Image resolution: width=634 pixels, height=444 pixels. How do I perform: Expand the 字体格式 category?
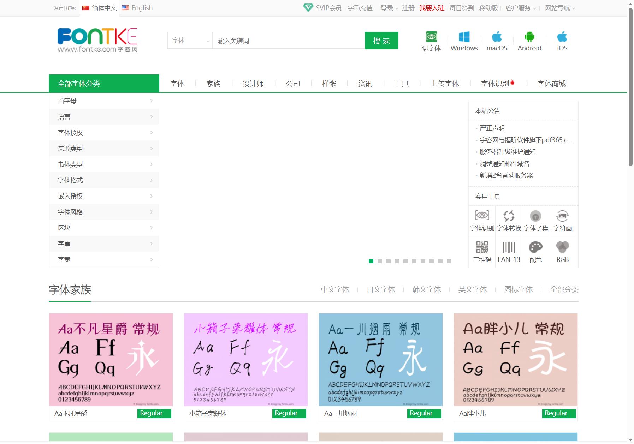click(104, 180)
